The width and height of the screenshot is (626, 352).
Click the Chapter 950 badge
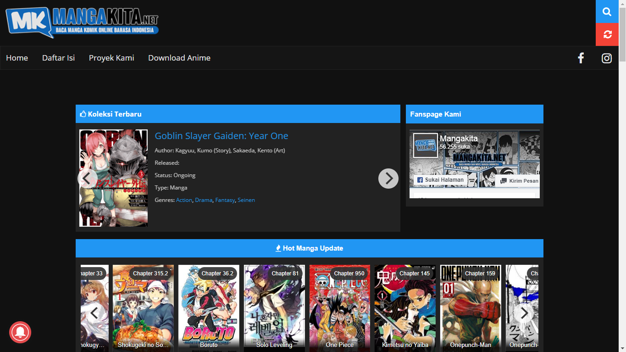pyautogui.click(x=349, y=273)
